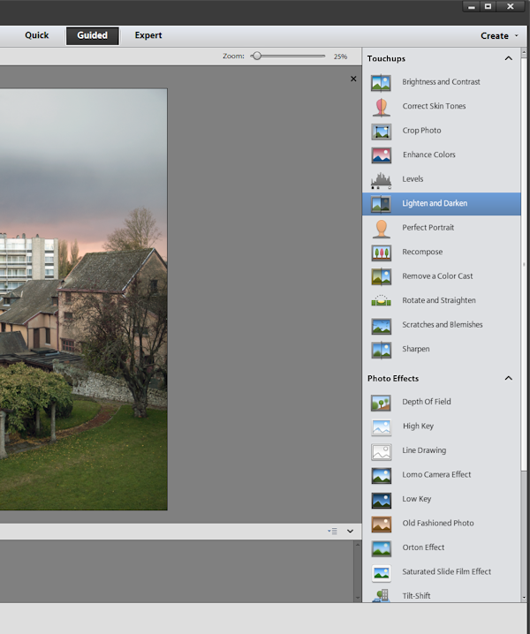
Task: Switch to the Expert tab
Action: pyautogui.click(x=148, y=36)
